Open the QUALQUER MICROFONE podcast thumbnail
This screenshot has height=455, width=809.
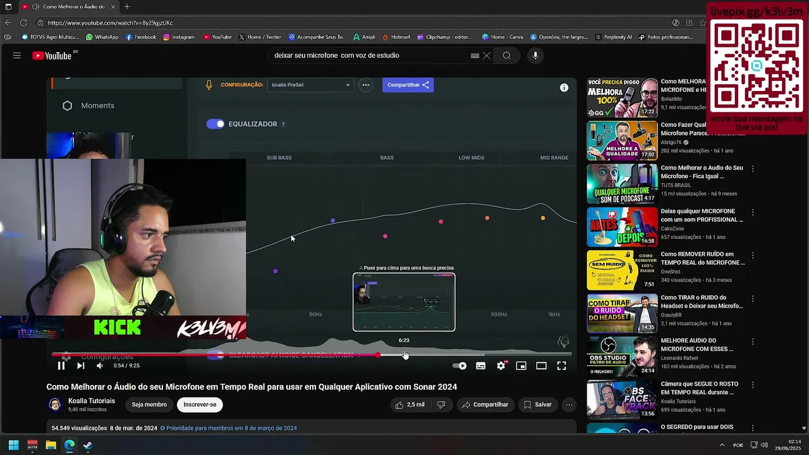[622, 185]
